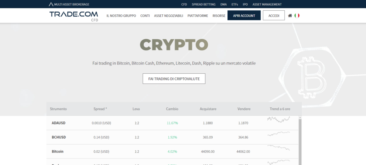Click BCHUSD spread 0.14 (USD)
The height and width of the screenshot is (165, 366).
click(x=101, y=137)
